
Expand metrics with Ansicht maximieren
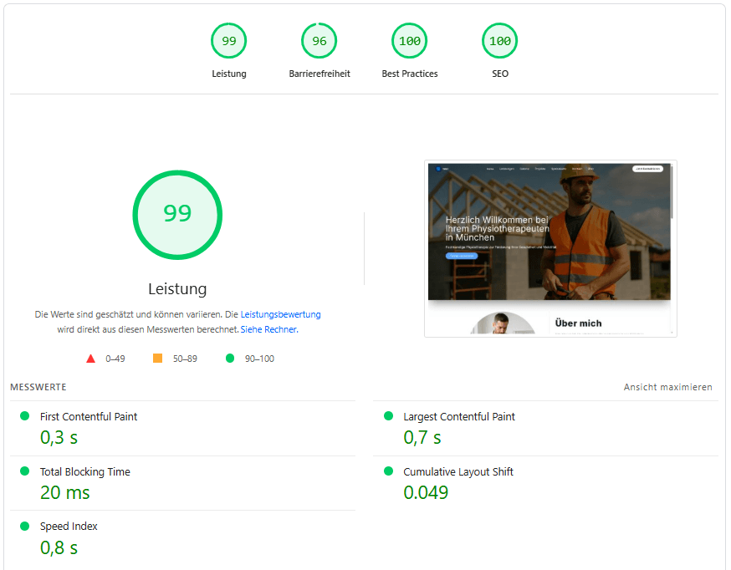click(x=667, y=387)
